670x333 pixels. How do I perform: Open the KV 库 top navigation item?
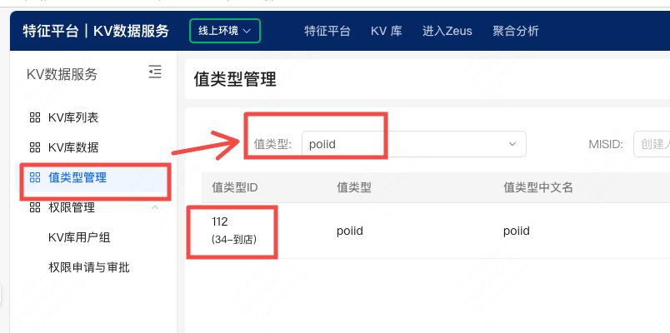[387, 31]
